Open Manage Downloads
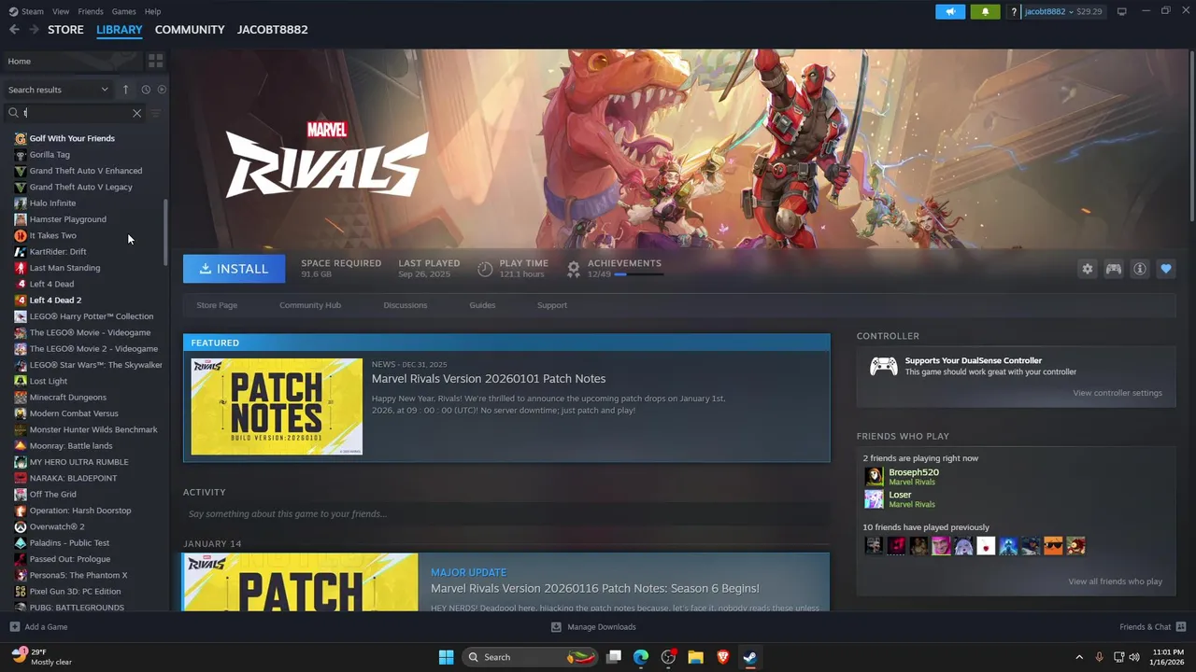The image size is (1196, 672). (x=593, y=627)
